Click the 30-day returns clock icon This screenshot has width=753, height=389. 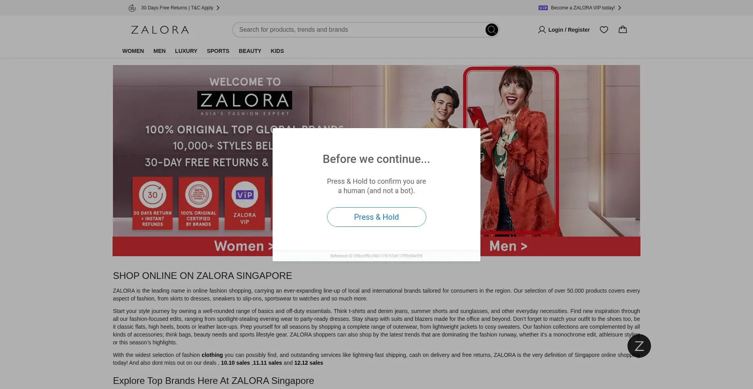[x=132, y=8]
